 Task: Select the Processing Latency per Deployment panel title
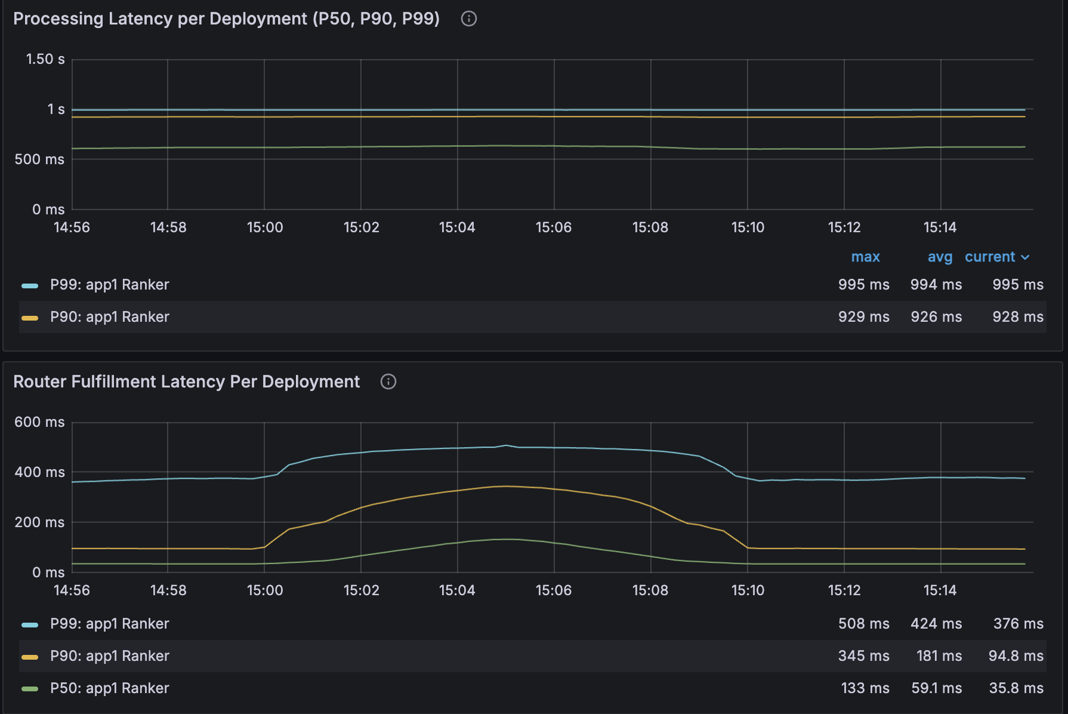[x=227, y=19]
